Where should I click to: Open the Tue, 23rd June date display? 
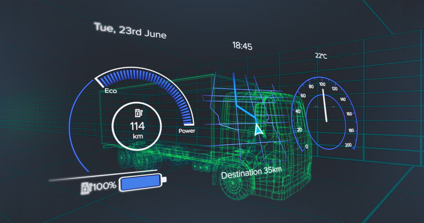[130, 31]
